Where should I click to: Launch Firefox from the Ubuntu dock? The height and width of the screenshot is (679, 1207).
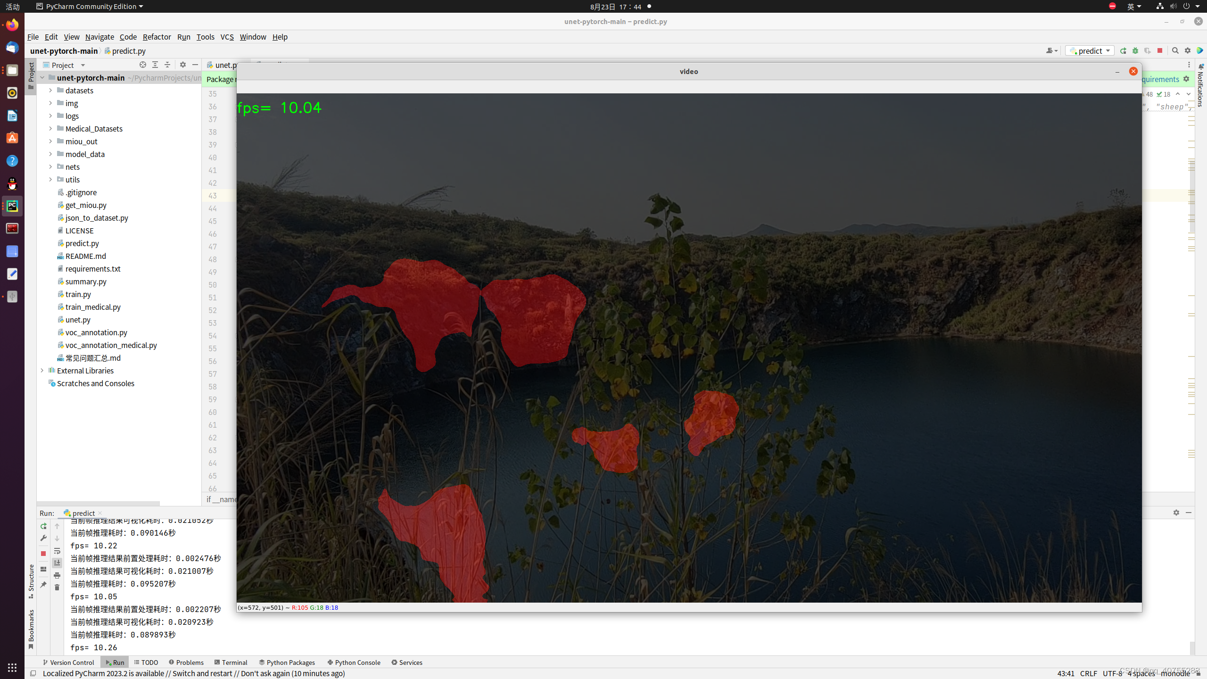pos(12,25)
